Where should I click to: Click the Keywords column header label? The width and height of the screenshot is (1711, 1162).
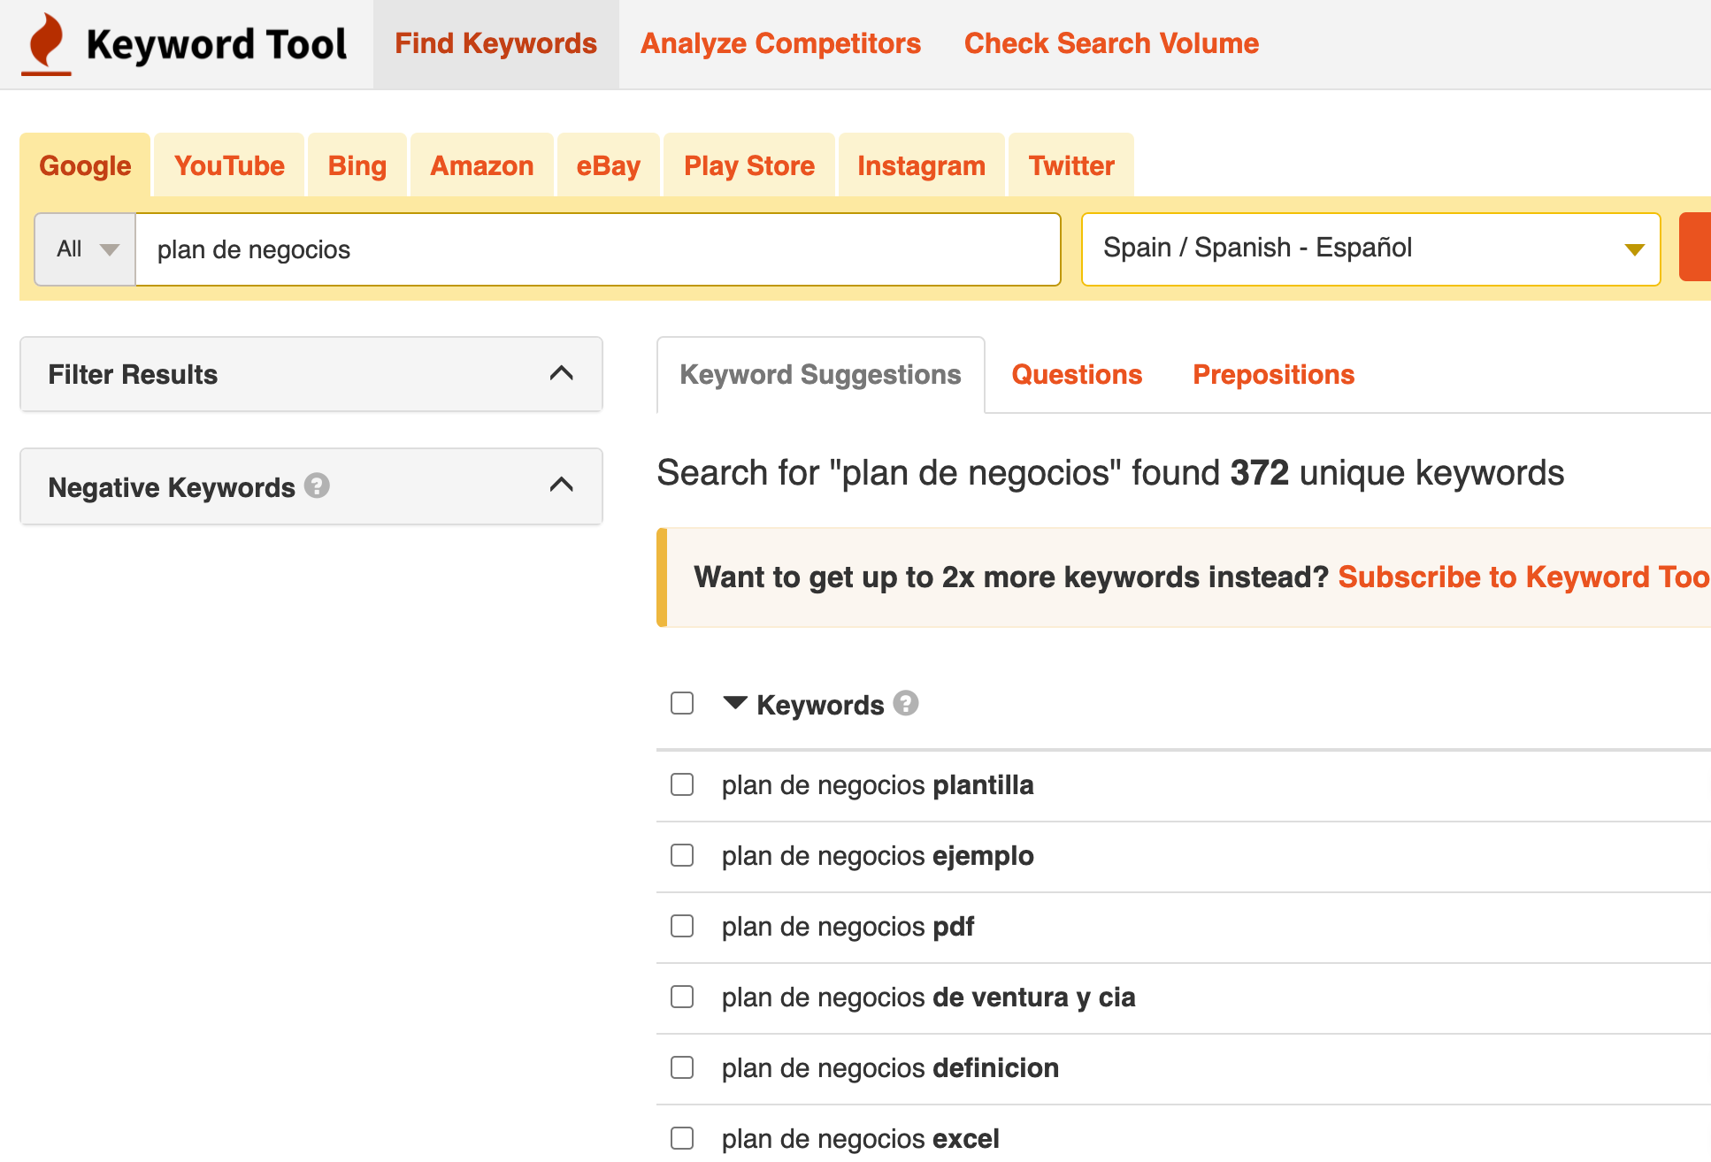[820, 705]
